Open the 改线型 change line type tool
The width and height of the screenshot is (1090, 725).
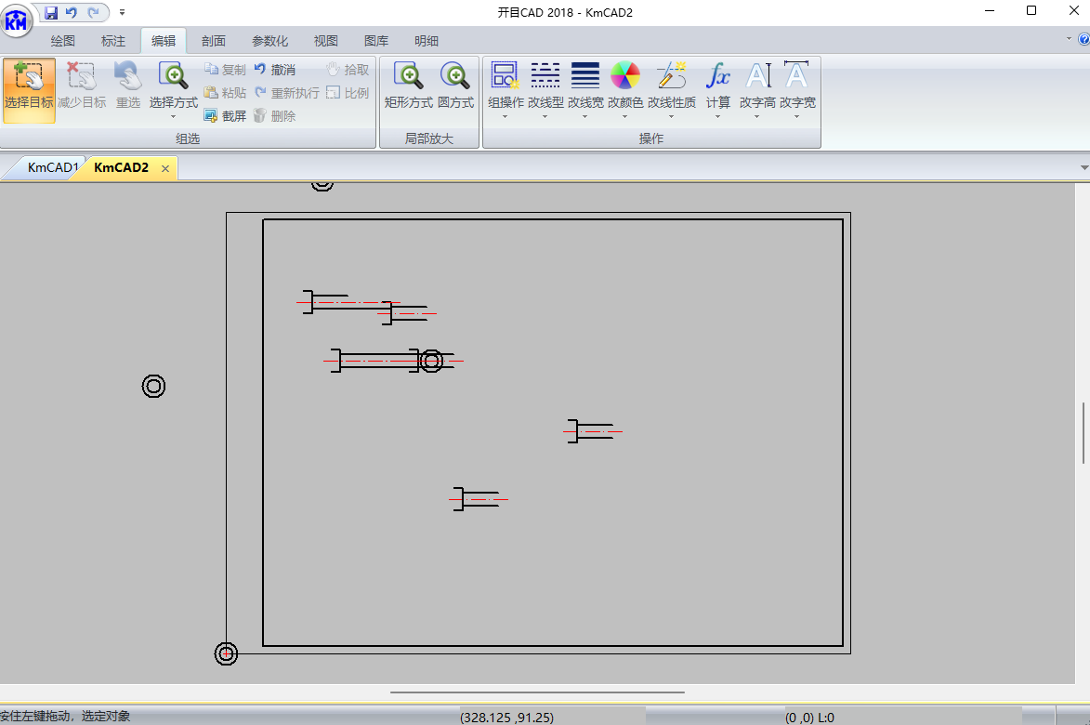(545, 85)
